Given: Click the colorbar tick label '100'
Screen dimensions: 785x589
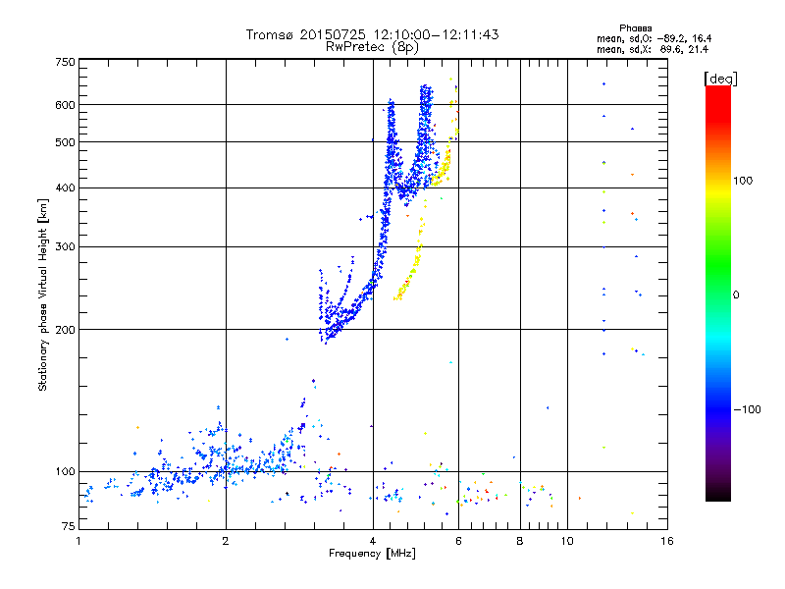Looking at the screenshot, I should click(x=743, y=181).
